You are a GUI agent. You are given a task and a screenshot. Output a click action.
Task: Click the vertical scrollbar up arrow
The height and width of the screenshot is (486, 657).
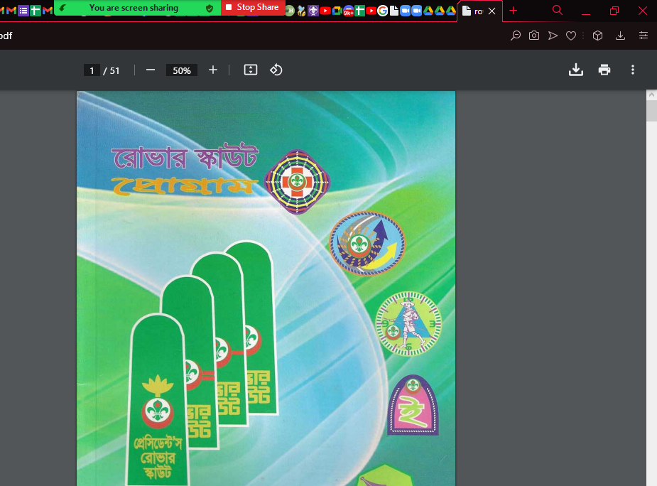pos(651,95)
